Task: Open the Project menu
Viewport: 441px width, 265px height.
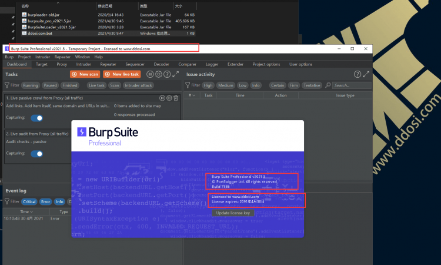Action: (24, 57)
